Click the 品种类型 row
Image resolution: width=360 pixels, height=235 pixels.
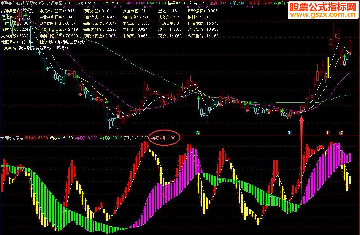pyautogui.click(x=17, y=11)
